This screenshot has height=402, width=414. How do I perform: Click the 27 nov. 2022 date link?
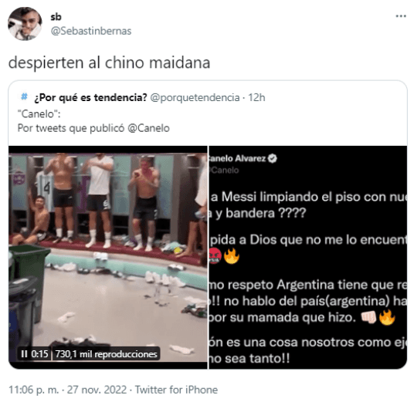pyautogui.click(x=97, y=390)
